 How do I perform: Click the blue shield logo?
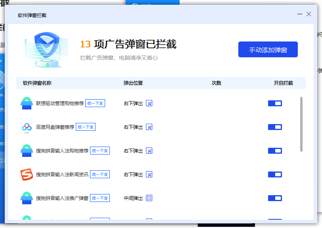(47, 49)
